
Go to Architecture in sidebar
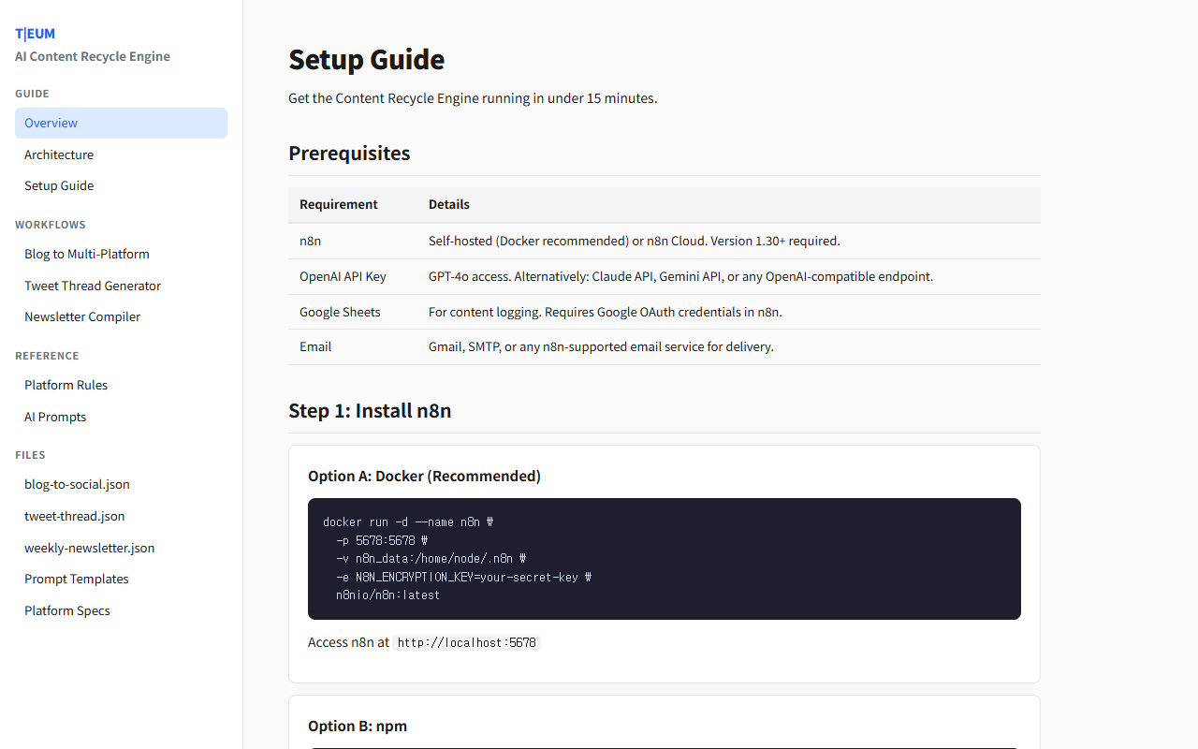click(x=59, y=154)
